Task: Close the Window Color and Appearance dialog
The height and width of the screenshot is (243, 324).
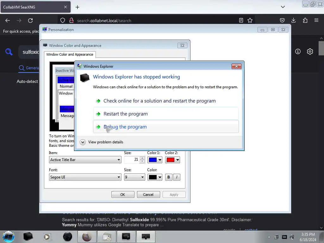Action: coord(182,45)
